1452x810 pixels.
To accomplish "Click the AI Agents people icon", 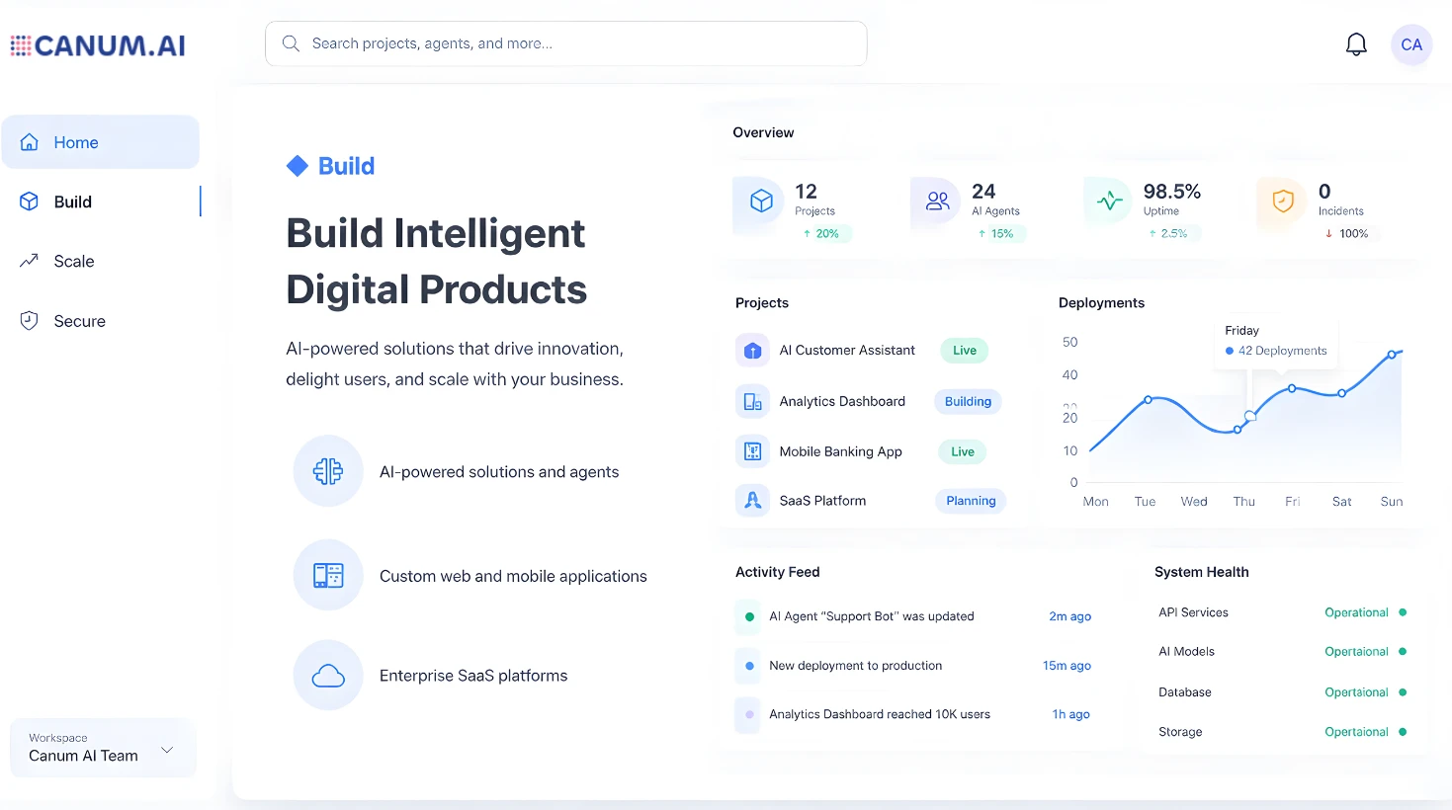I will point(937,202).
